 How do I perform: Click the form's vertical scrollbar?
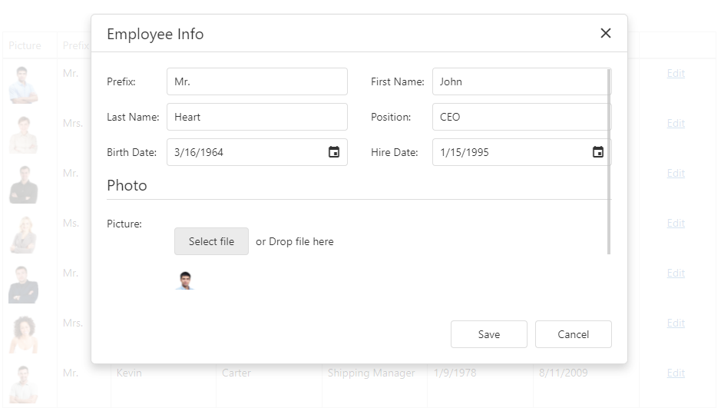pos(609,161)
